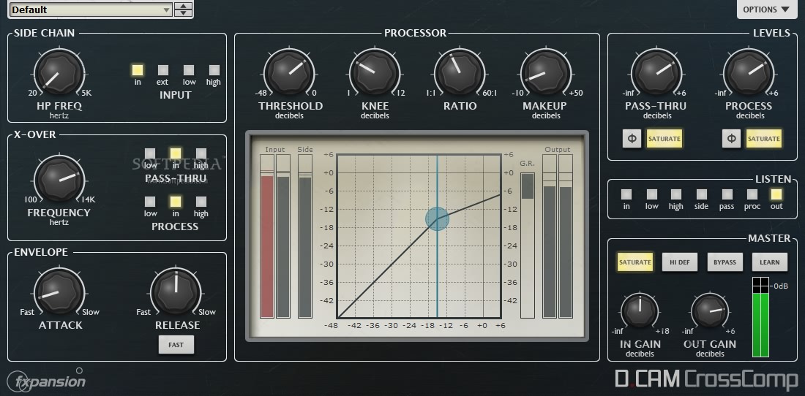The image size is (805, 396).
Task: Open the OPTIONS menu
Action: point(766,9)
